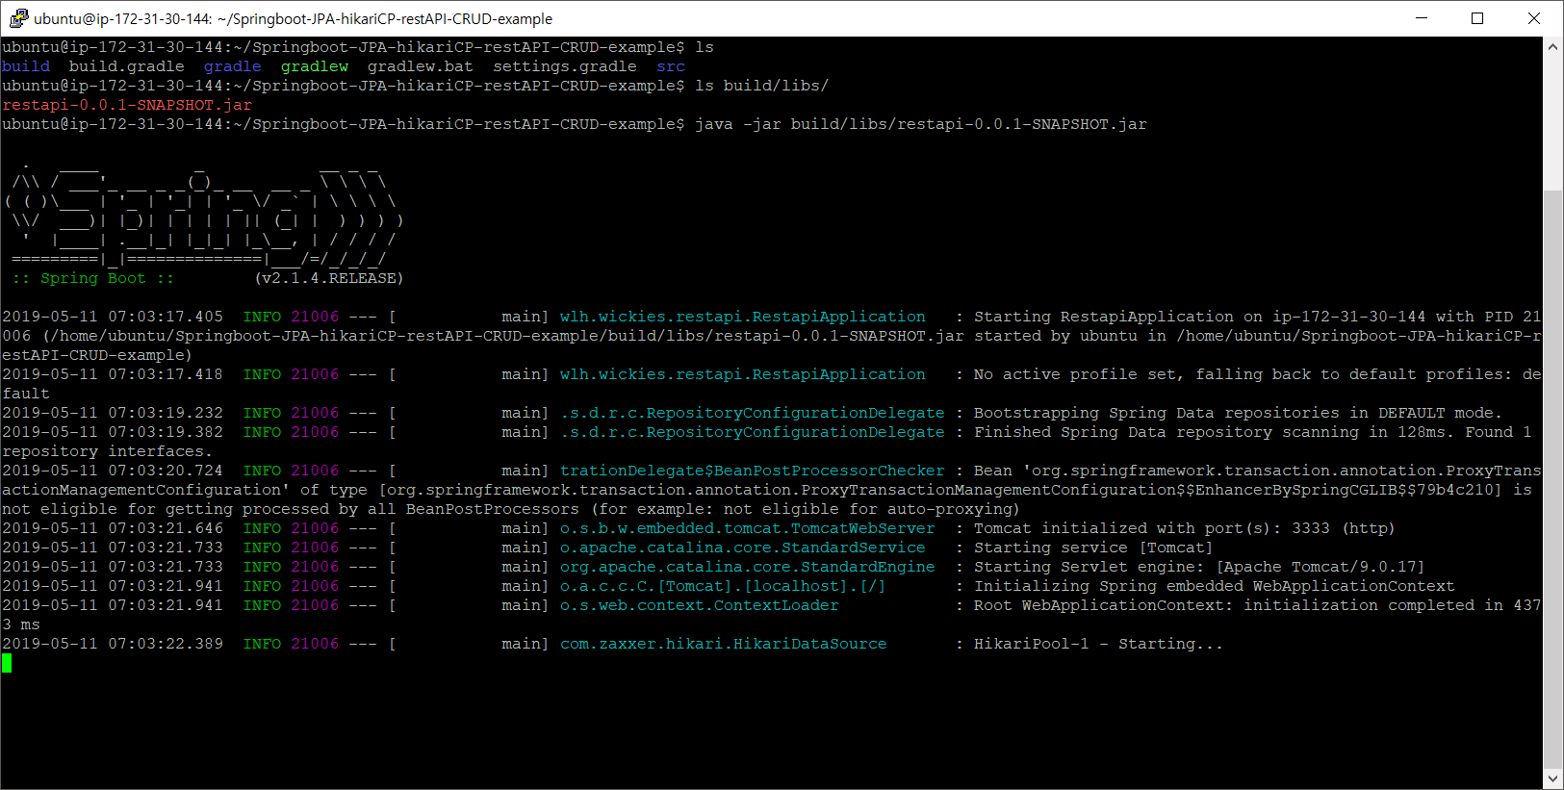Click the 'ls build/libs/' command text
This screenshot has height=790, width=1564.
762,86
